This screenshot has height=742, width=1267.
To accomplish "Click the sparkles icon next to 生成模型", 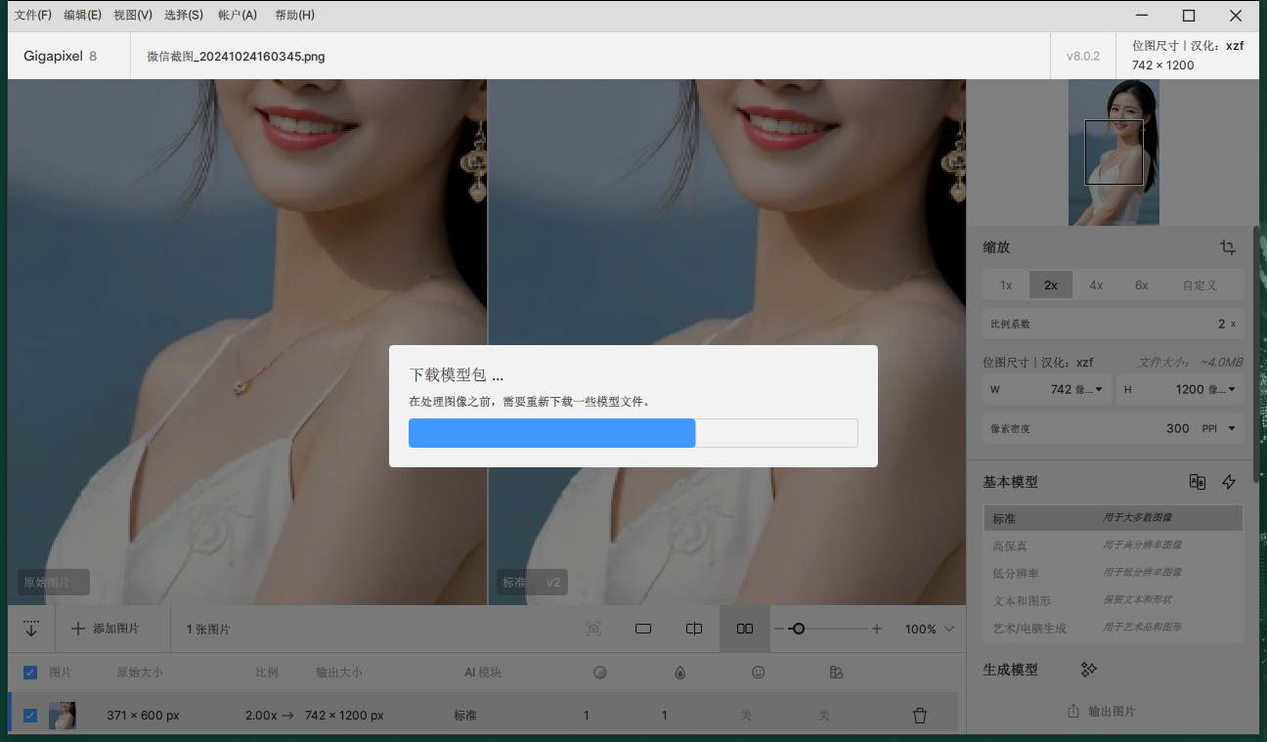I will [x=1088, y=669].
